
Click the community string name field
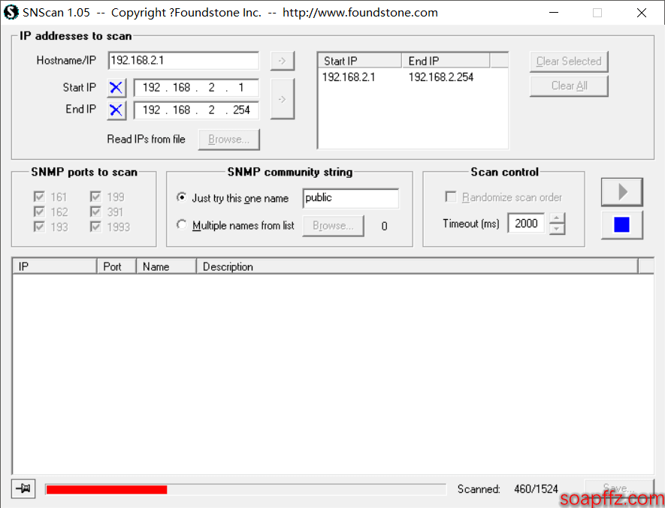click(x=351, y=198)
